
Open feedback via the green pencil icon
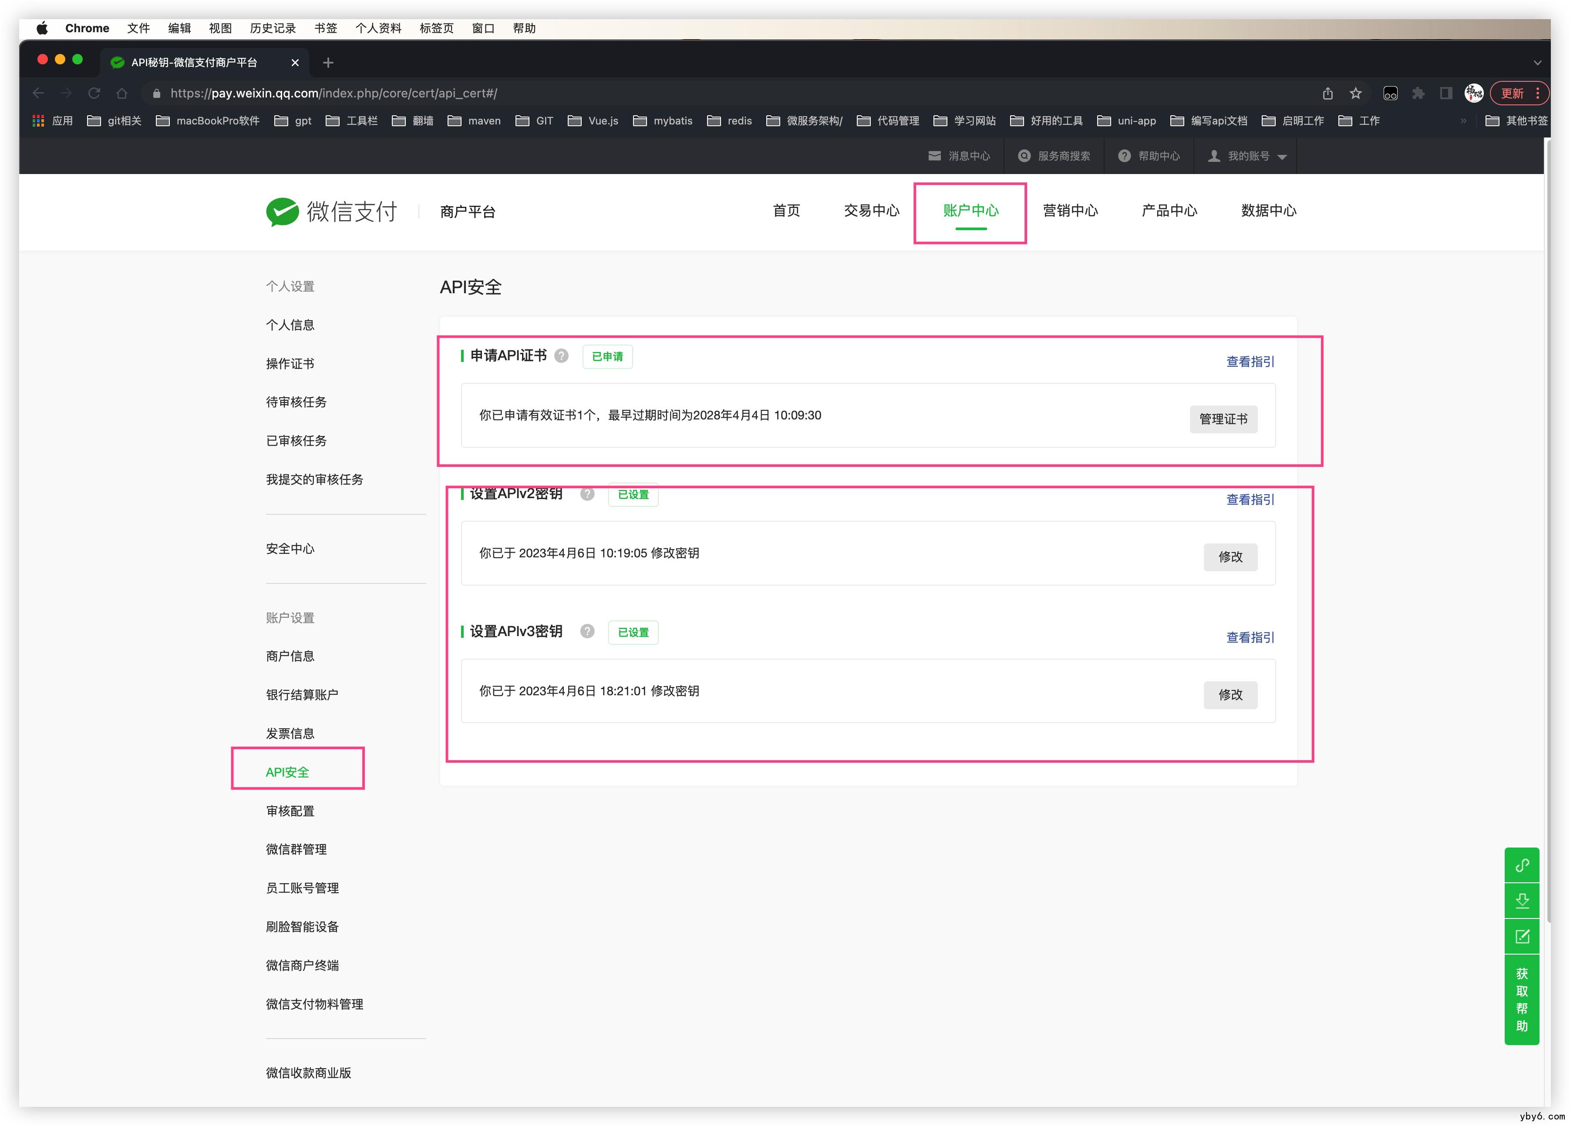(1522, 936)
